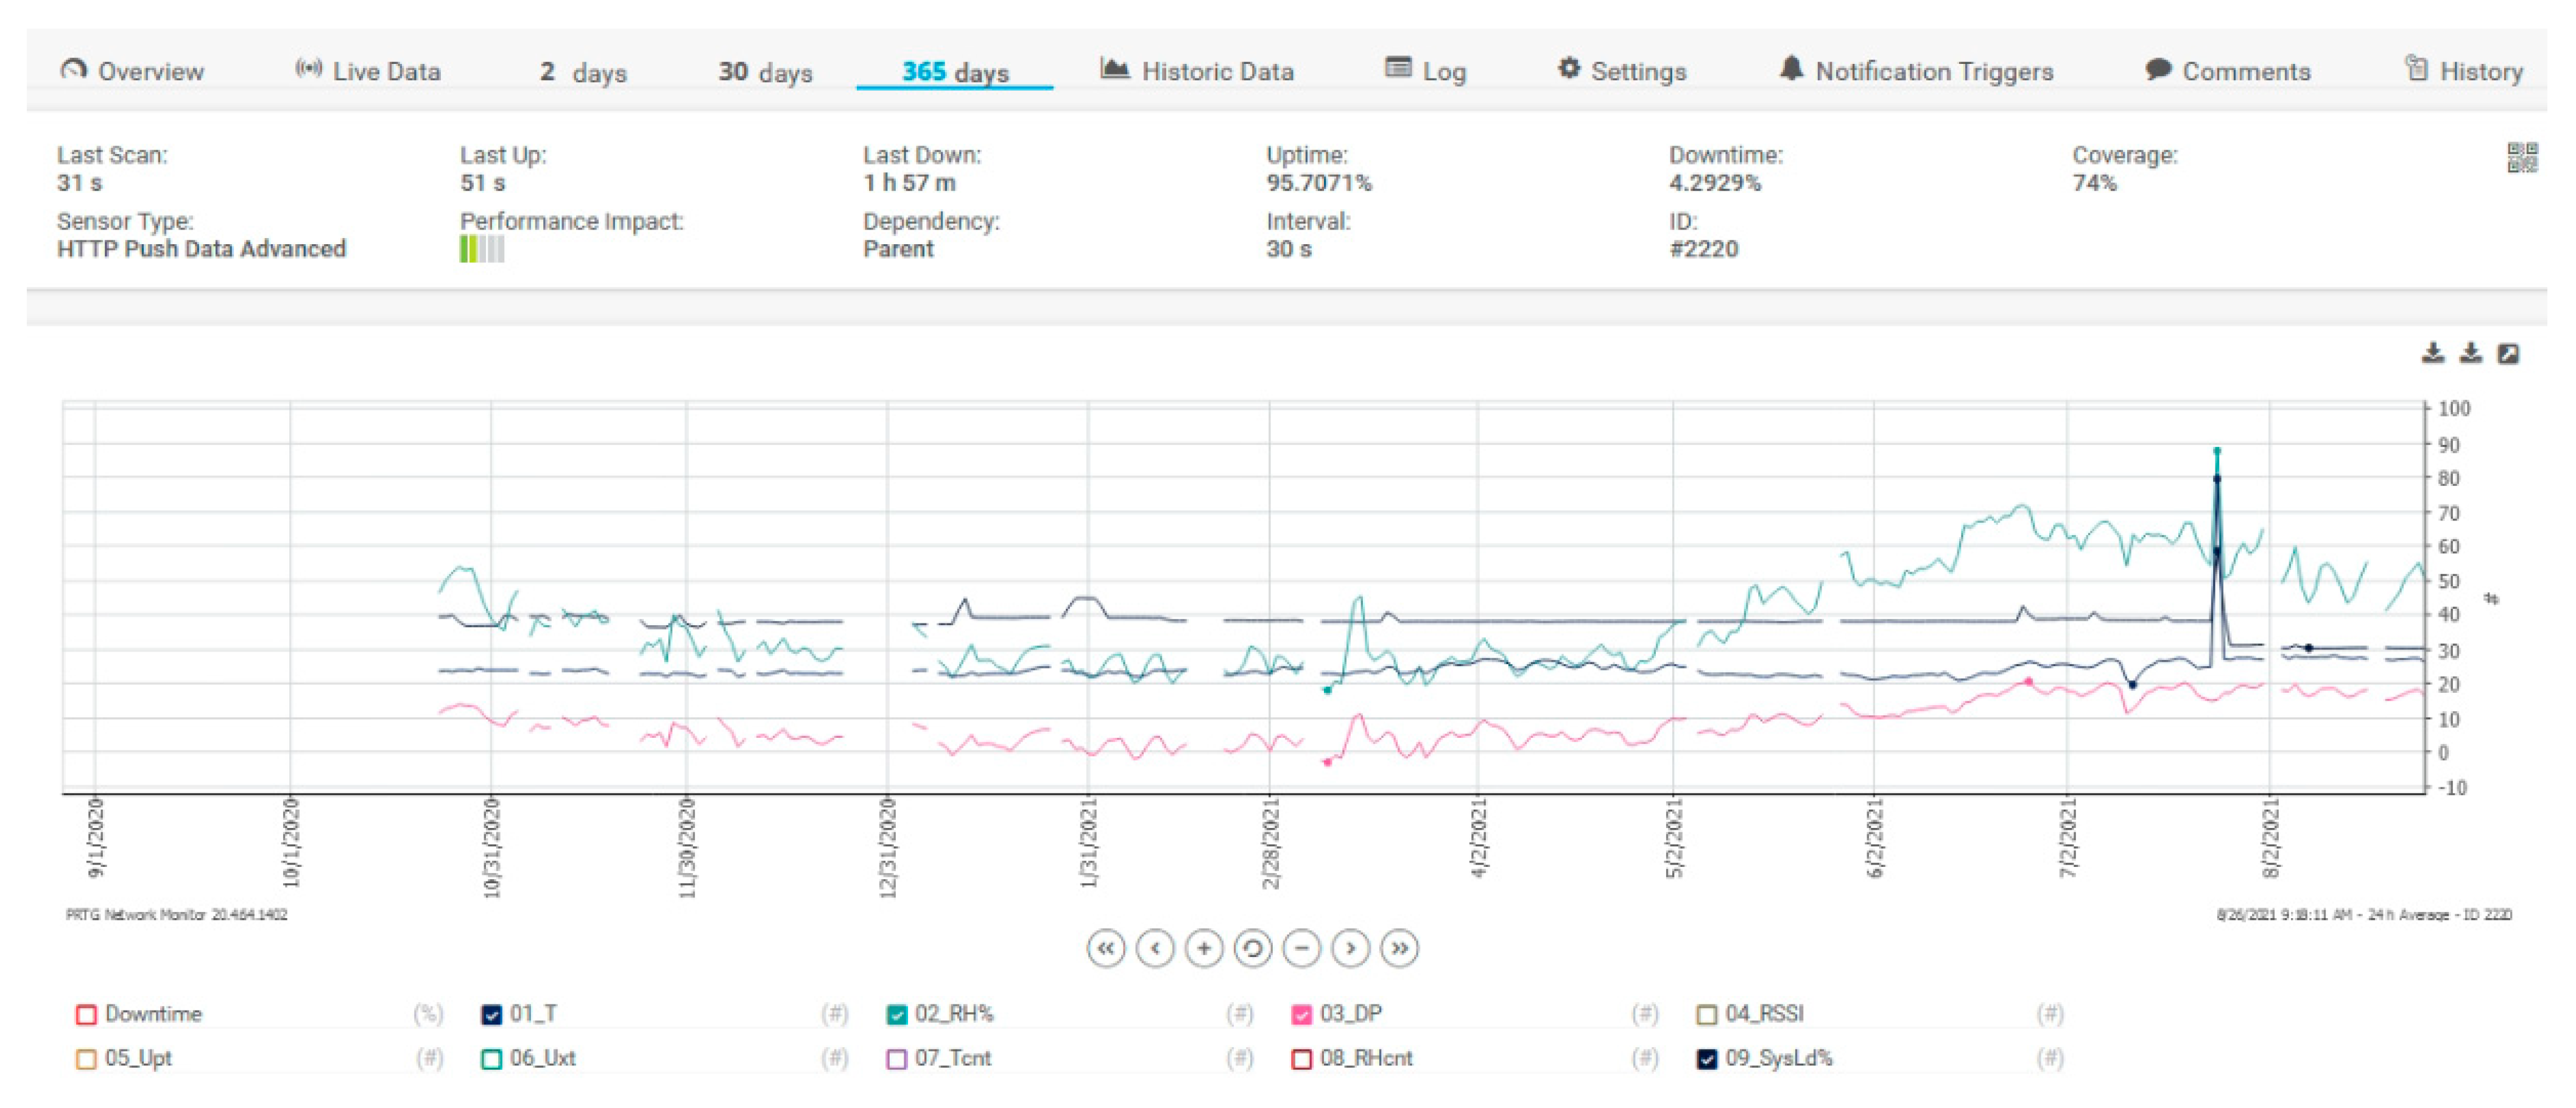Screen dimensions: 2576x1108
Task: Zoom in graph with plus button
Action: coord(1204,948)
